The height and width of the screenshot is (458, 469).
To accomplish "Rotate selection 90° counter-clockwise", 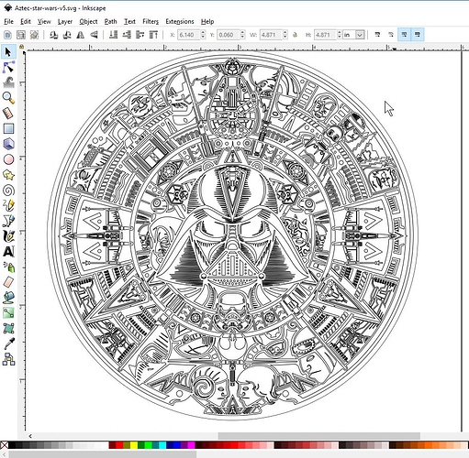I will tap(54, 35).
